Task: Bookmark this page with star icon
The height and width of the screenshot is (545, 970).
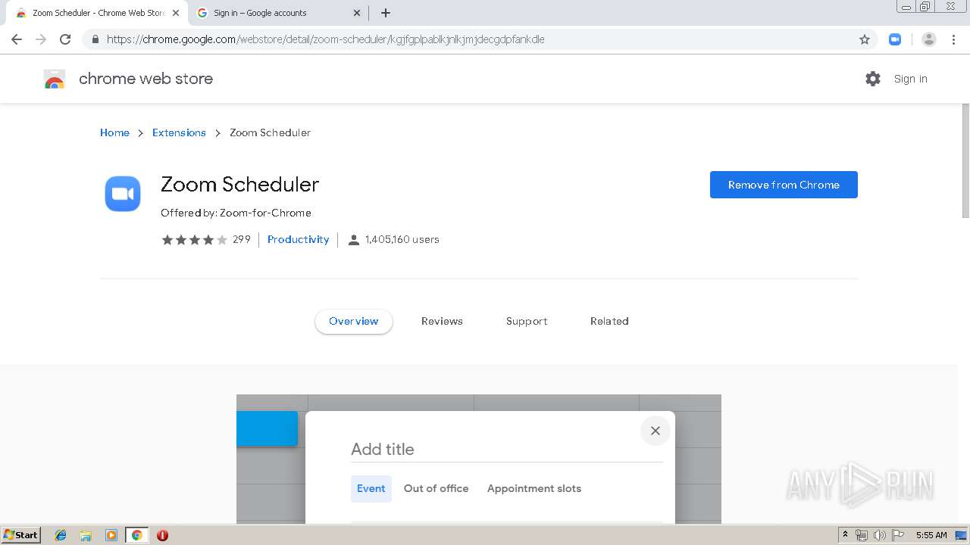Action: tap(865, 39)
